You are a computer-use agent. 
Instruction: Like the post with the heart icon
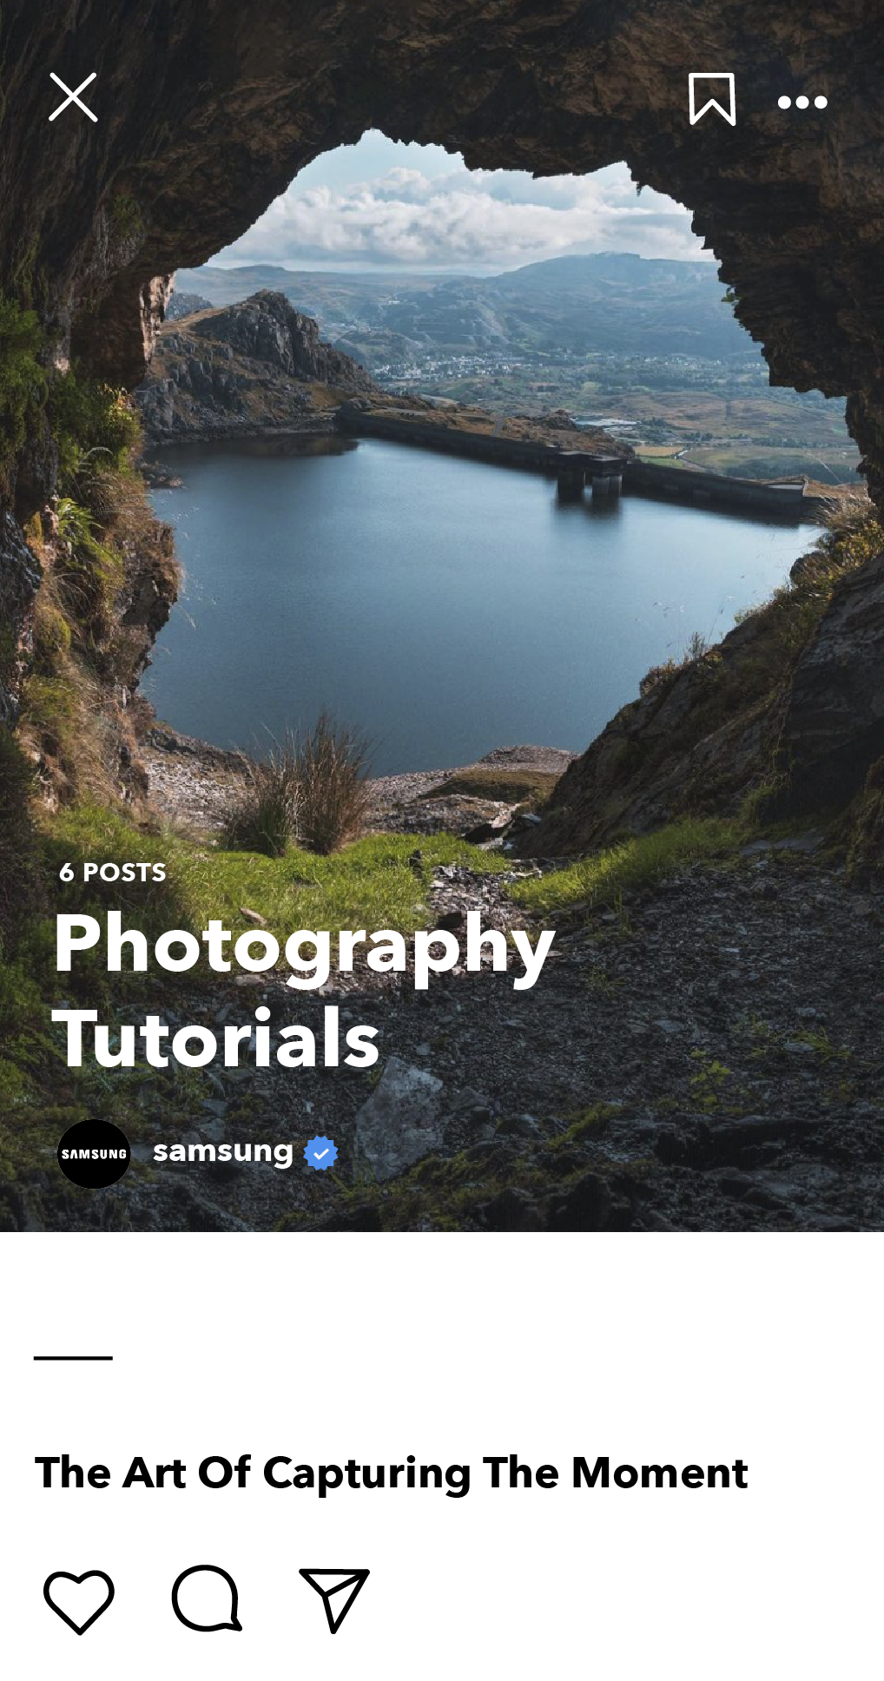[x=79, y=1601]
